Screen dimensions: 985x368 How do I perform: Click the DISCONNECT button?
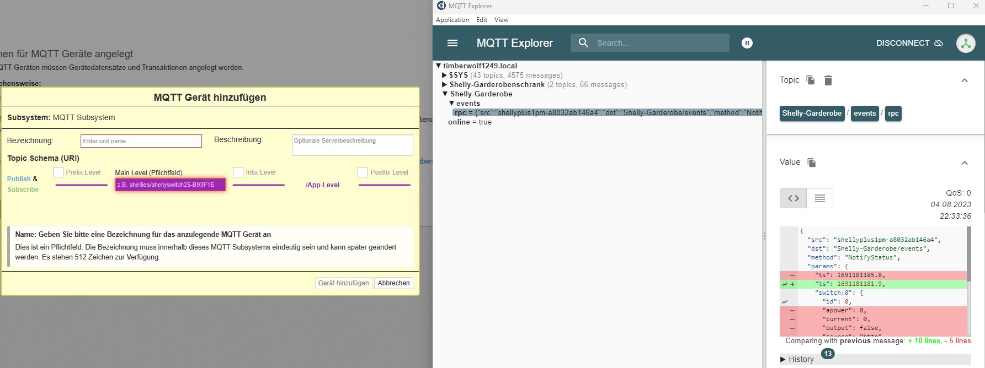coord(909,43)
